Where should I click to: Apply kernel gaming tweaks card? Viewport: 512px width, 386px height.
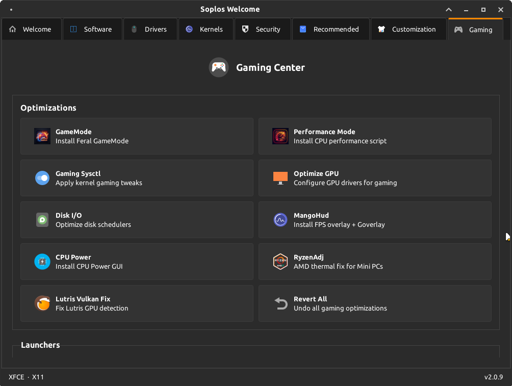137,178
